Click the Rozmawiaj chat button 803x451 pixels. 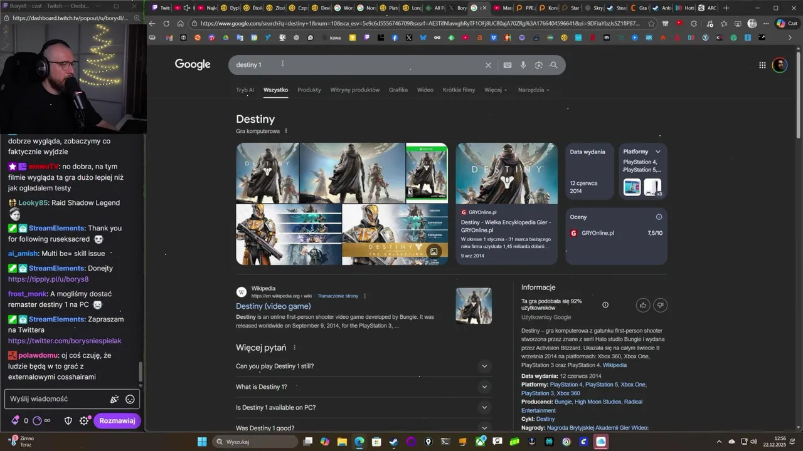pyautogui.click(x=117, y=421)
